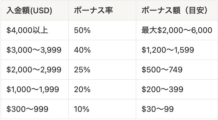Click the 50% bonus rate cell
The height and width of the screenshot is (120, 218).
tap(82, 30)
